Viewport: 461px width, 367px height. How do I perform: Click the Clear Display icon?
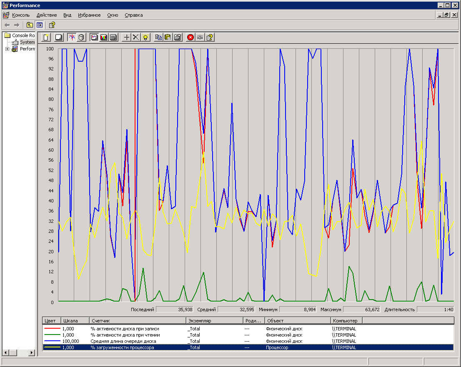point(59,37)
